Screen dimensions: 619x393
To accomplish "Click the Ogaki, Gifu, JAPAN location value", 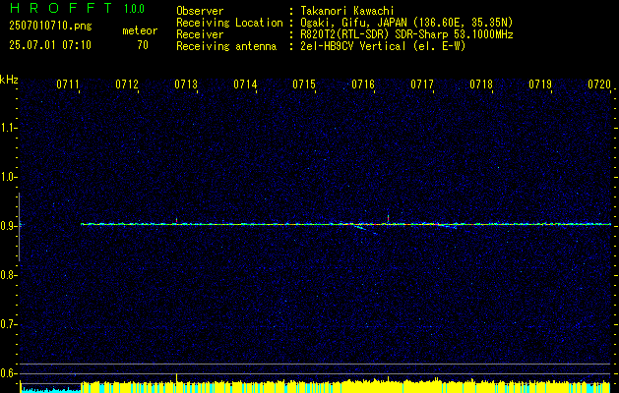I will [x=406, y=23].
